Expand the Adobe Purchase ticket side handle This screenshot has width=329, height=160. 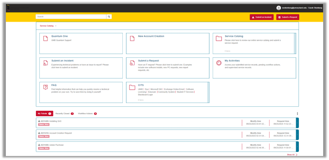coord(297,146)
